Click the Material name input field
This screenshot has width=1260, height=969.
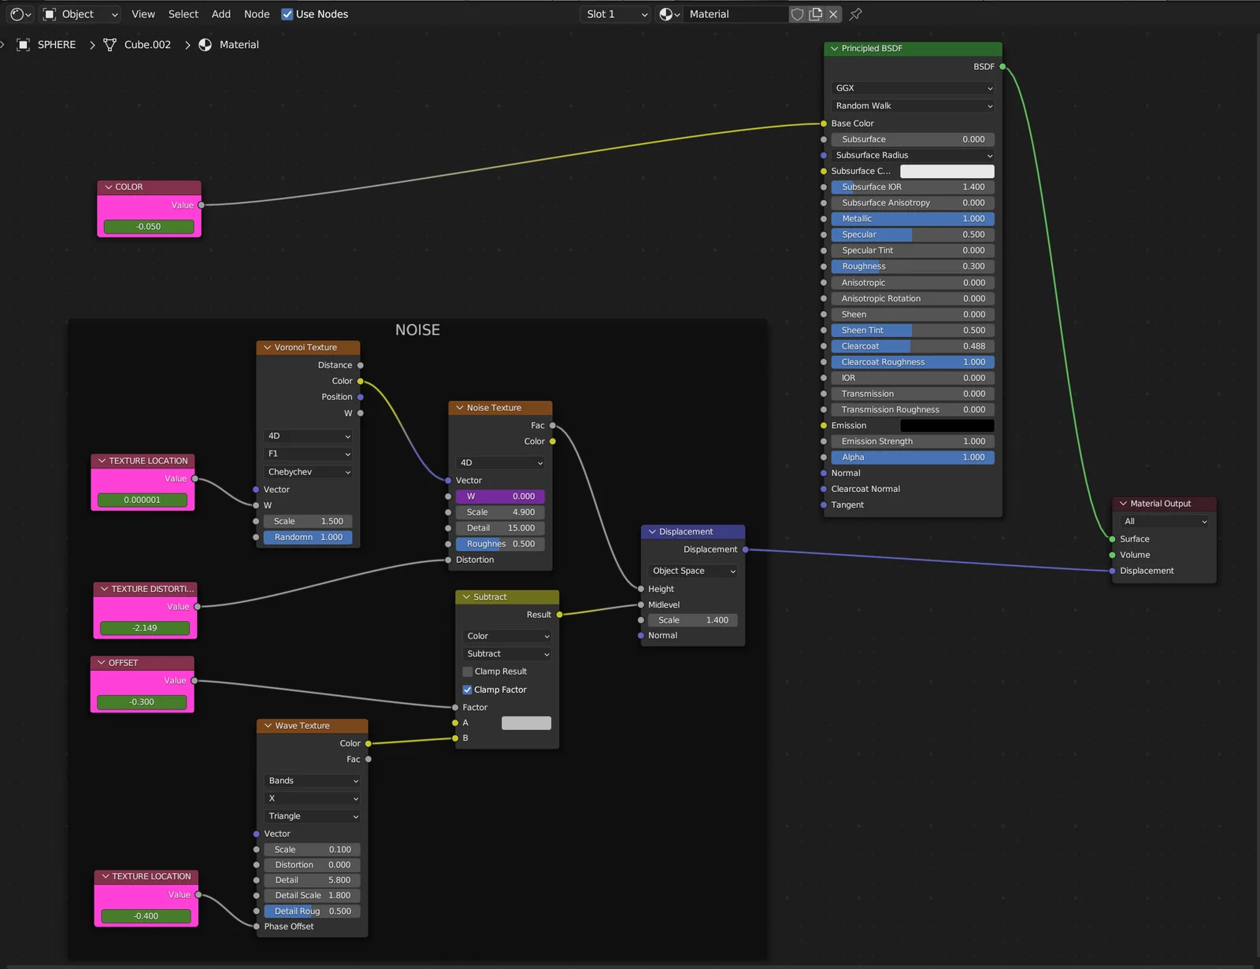[732, 14]
